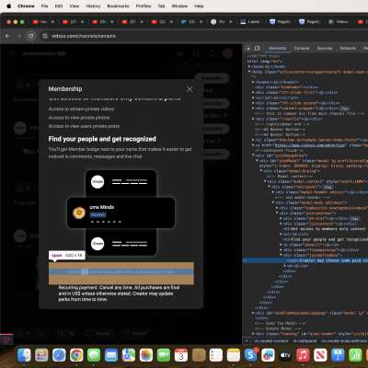The image size is (368, 368).
Task: Close the Membership dialog with the X
Action: click(190, 89)
